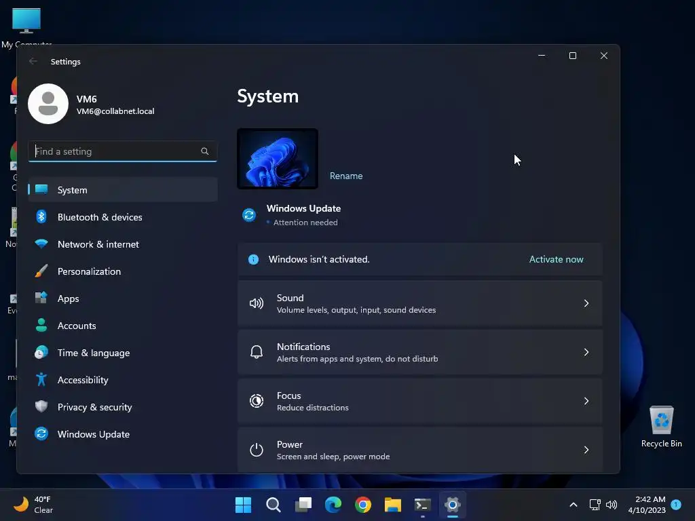Launch Microsoft Edge from taskbar
This screenshot has height=521, width=695.
(333, 505)
